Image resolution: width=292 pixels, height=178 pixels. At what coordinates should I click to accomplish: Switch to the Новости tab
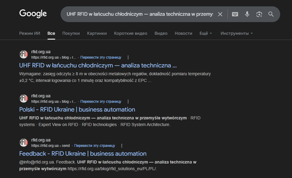point(184,33)
